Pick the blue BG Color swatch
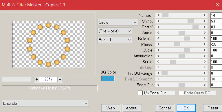The image size is (222, 112). click(x=108, y=78)
